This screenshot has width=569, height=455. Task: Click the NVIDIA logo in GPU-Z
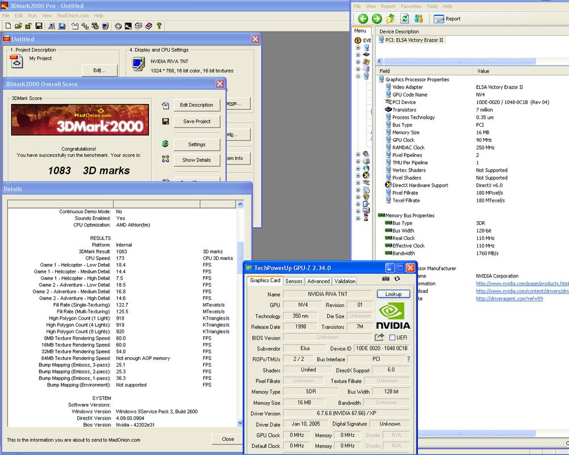click(393, 316)
